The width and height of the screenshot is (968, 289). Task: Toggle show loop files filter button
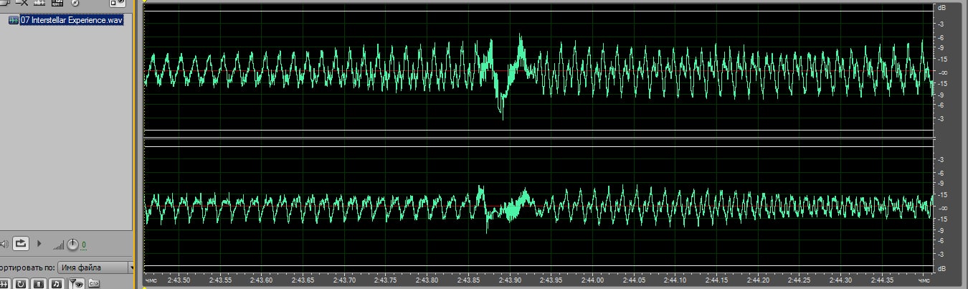point(20,284)
